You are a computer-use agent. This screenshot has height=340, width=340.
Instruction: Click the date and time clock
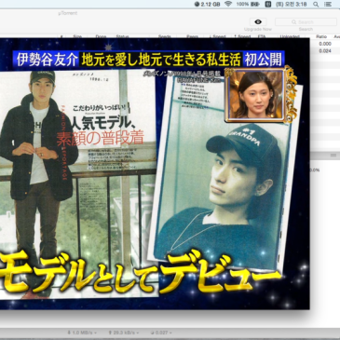coord(292,5)
